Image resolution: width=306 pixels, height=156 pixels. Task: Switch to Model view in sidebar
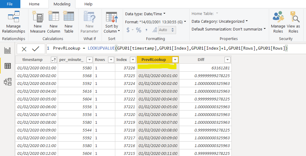(7, 82)
